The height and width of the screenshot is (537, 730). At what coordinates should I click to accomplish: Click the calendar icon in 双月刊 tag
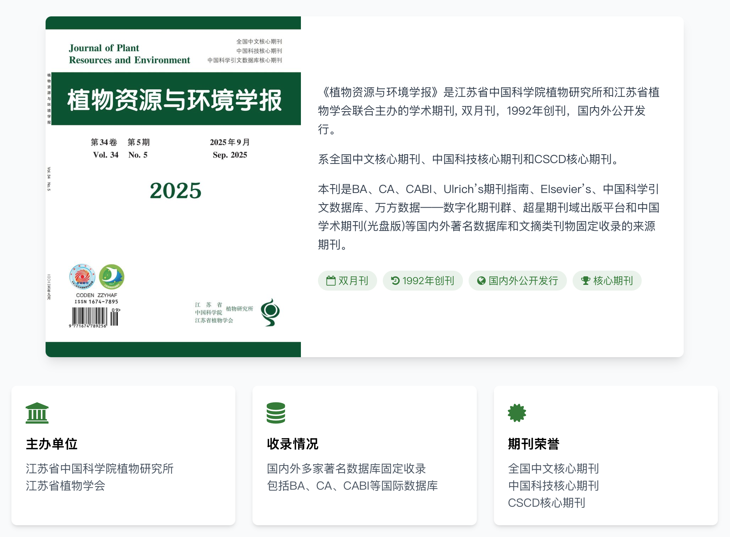(331, 281)
